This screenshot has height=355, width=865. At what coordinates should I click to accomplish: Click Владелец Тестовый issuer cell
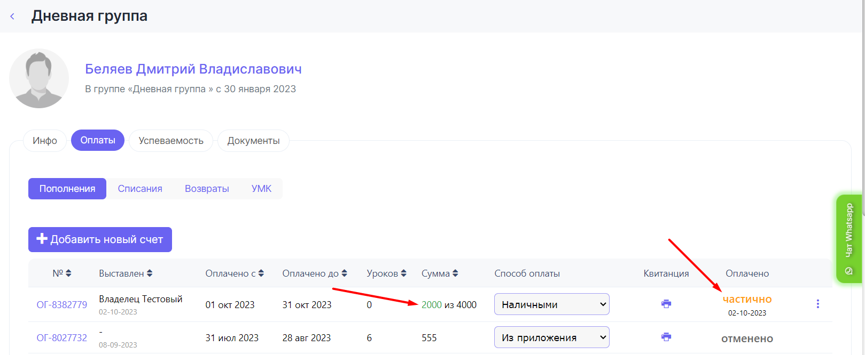pyautogui.click(x=141, y=299)
